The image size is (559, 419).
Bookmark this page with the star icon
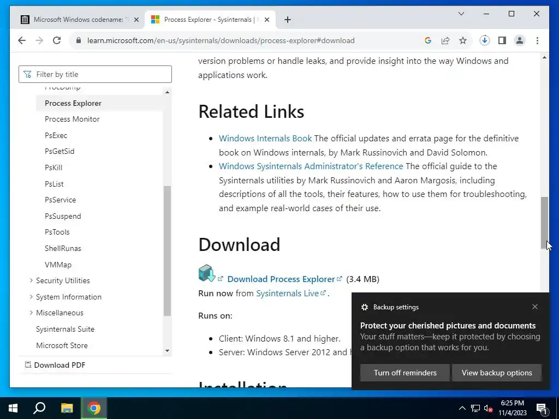463,40
